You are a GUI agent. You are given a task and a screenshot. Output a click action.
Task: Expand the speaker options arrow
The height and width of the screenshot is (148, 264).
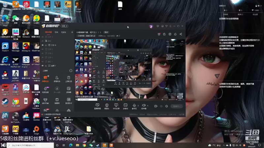tap(148, 106)
